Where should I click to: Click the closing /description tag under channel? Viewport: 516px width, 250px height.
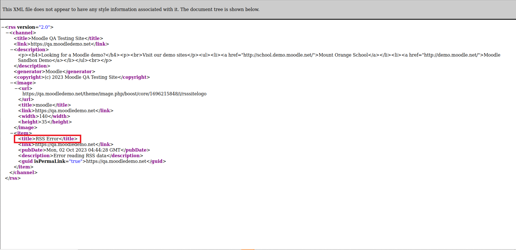[32, 66]
